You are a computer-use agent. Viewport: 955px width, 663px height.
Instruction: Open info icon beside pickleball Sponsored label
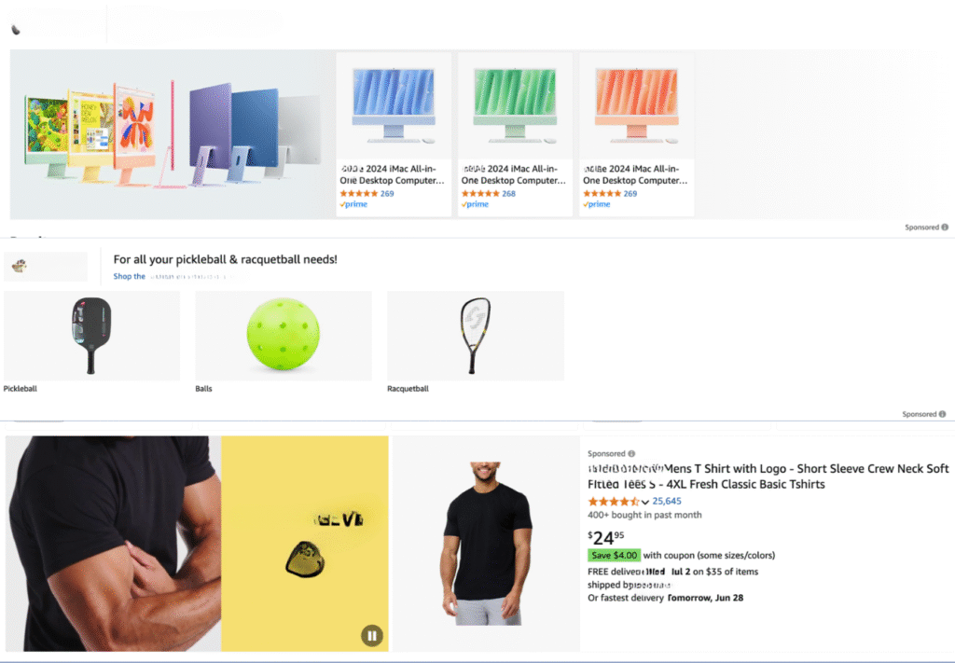(x=942, y=414)
